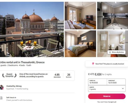Open the Checkout date field
The image size is (128, 103).
tap(116, 82)
